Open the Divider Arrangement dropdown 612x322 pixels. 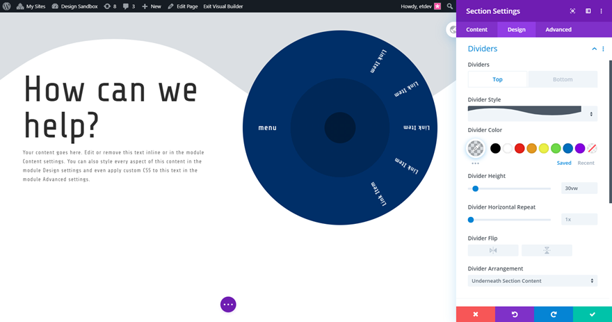[x=533, y=281]
